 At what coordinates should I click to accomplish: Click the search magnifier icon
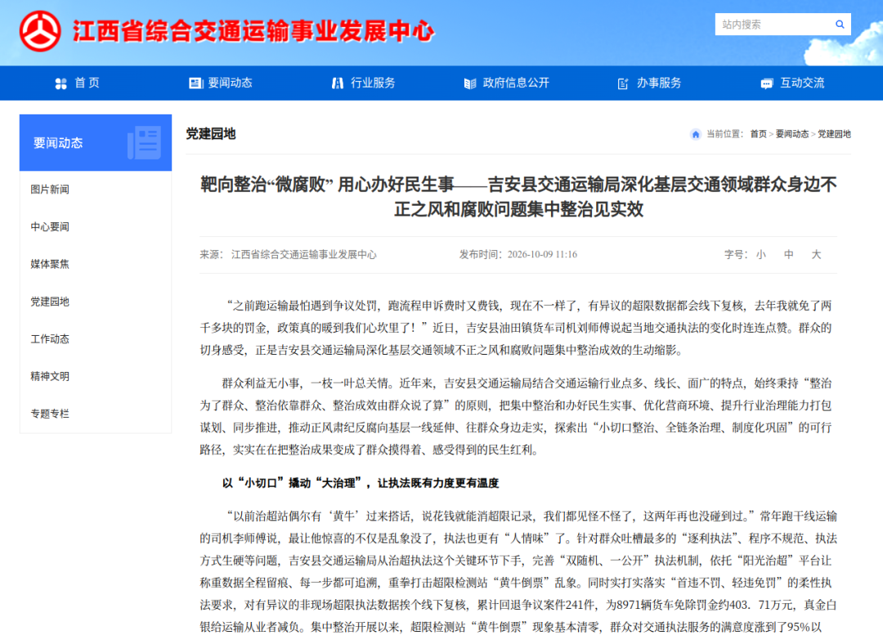click(x=840, y=25)
